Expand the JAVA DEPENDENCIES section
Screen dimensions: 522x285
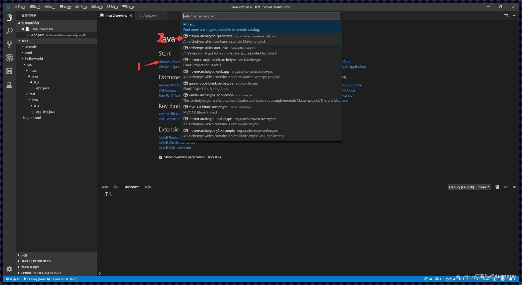tap(56, 261)
